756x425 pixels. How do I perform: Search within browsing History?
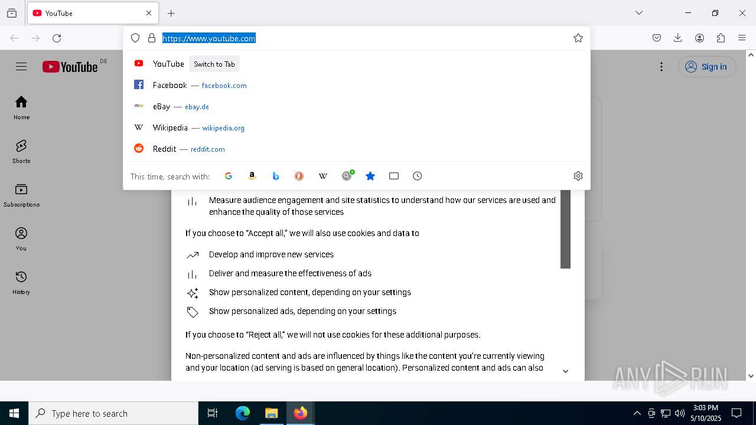tap(418, 176)
